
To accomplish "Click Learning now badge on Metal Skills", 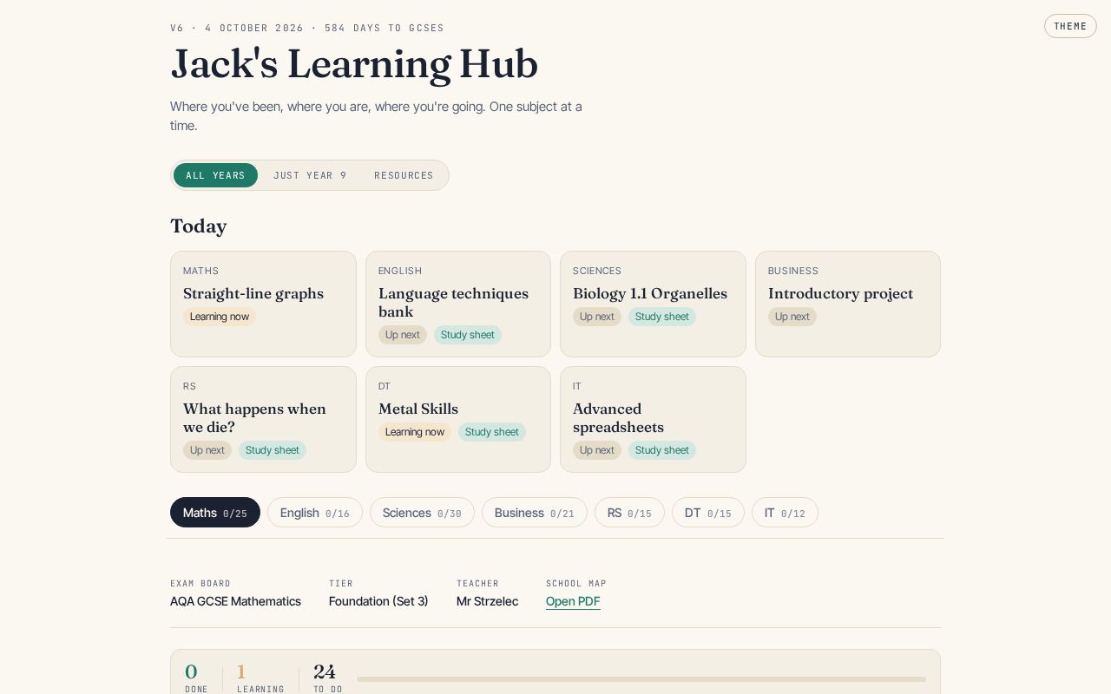I will (x=415, y=432).
